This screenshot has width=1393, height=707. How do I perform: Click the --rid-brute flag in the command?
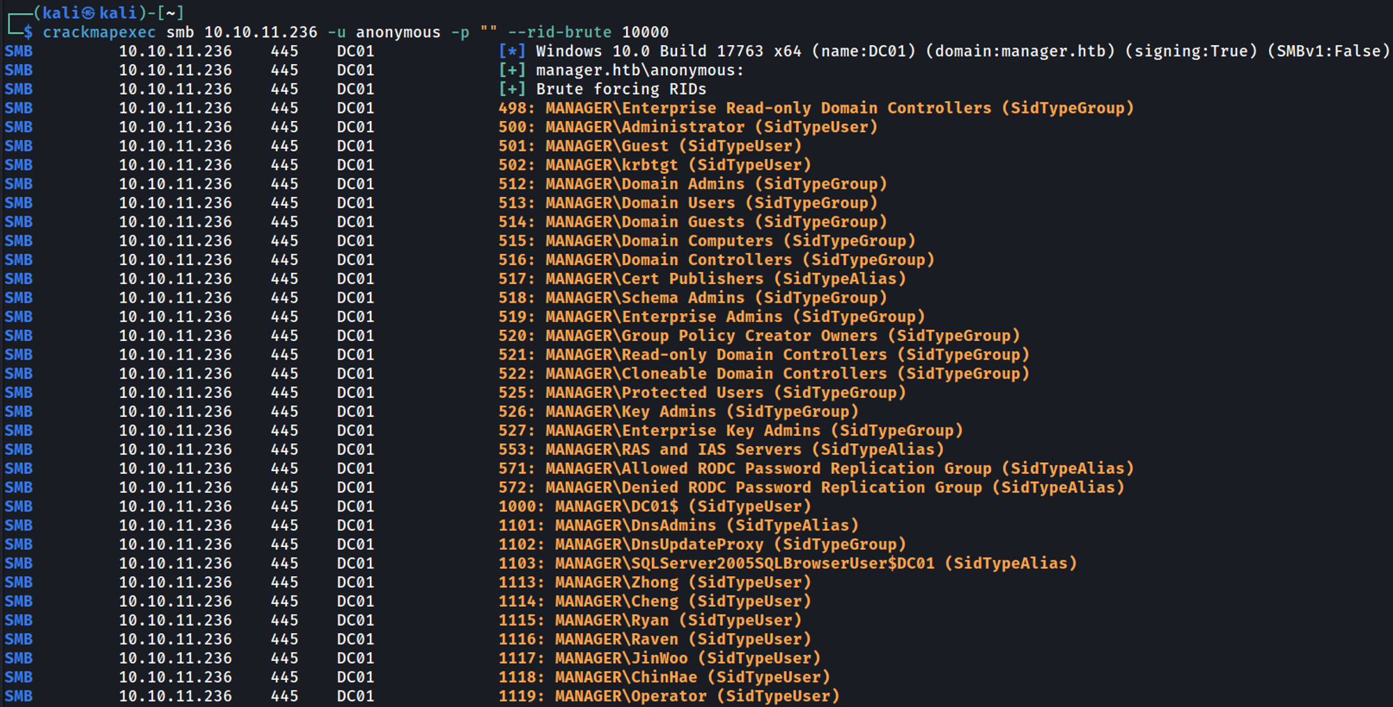[559, 33]
